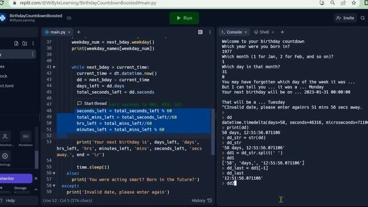Open the files panel more options menu
The height and width of the screenshot is (207, 368).
point(33,44)
